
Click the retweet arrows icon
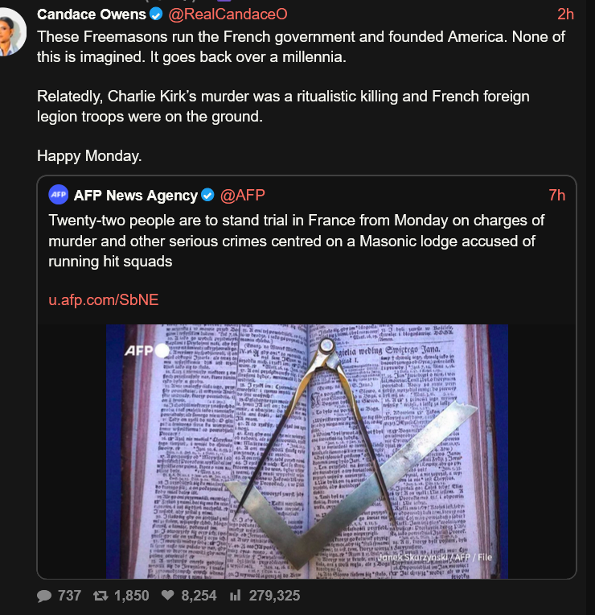tap(101, 596)
